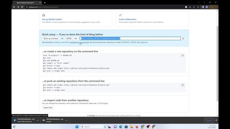The image size is (230, 129).
Task: Launch Microsoft Edge from the taskbar
Action: pos(121,126)
